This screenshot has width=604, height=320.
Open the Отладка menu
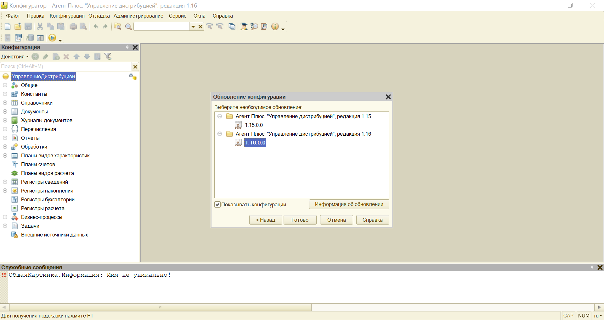pyautogui.click(x=99, y=16)
